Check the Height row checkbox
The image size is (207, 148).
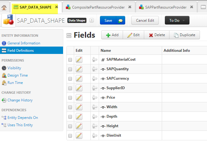tap(70, 126)
